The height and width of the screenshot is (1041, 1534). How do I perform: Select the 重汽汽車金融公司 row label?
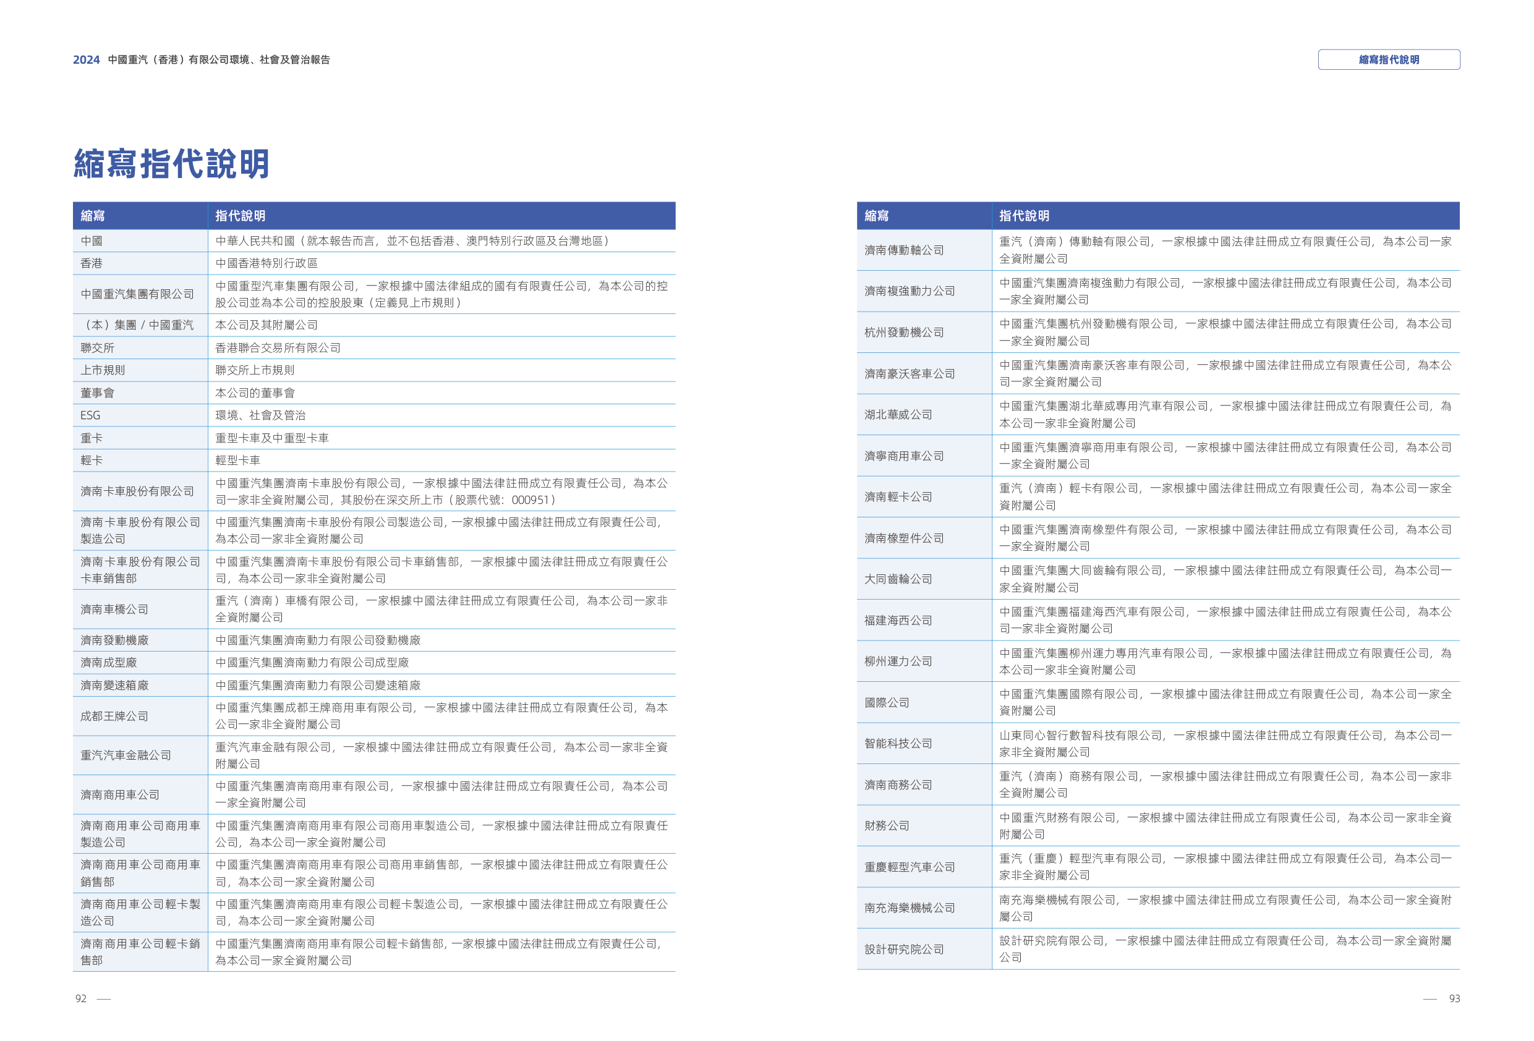(x=126, y=755)
